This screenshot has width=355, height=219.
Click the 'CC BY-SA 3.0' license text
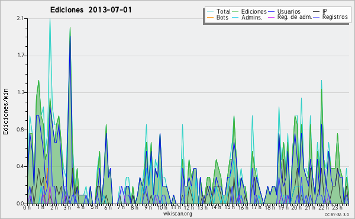337,214
